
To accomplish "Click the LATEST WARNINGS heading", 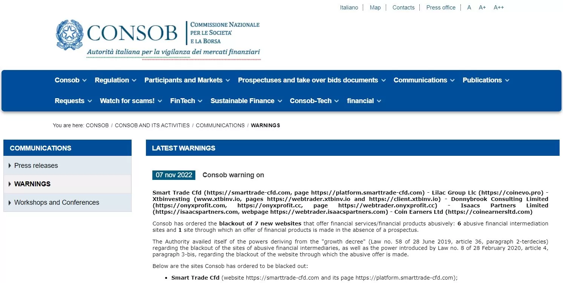I will point(184,148).
